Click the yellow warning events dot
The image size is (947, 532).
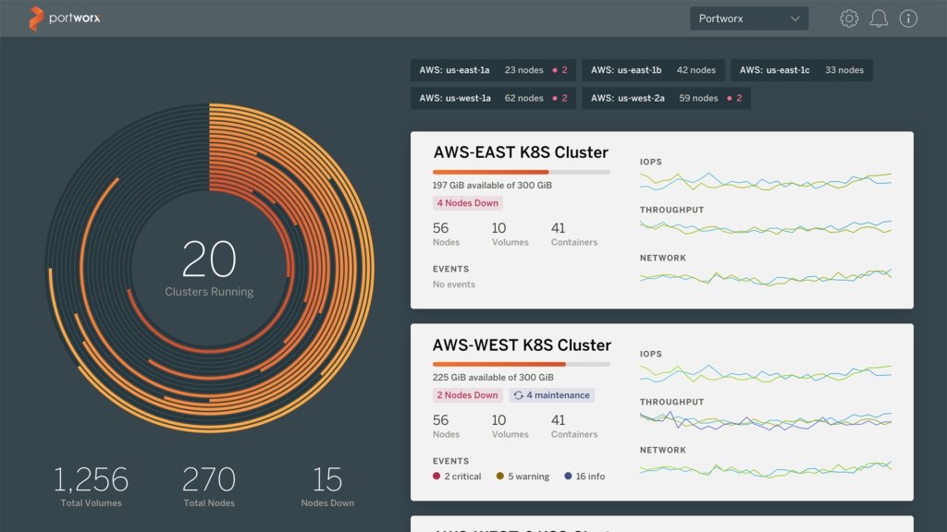[x=500, y=477]
